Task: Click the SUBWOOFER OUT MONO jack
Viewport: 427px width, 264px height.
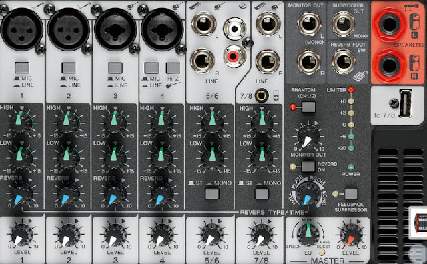Action: (x=343, y=24)
